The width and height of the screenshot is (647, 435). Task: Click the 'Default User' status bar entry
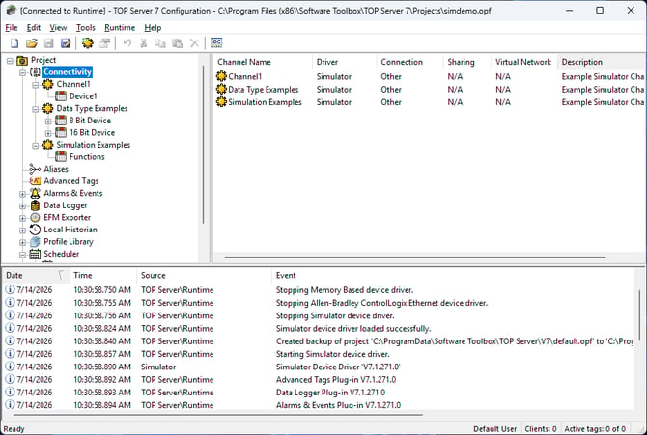pos(494,429)
